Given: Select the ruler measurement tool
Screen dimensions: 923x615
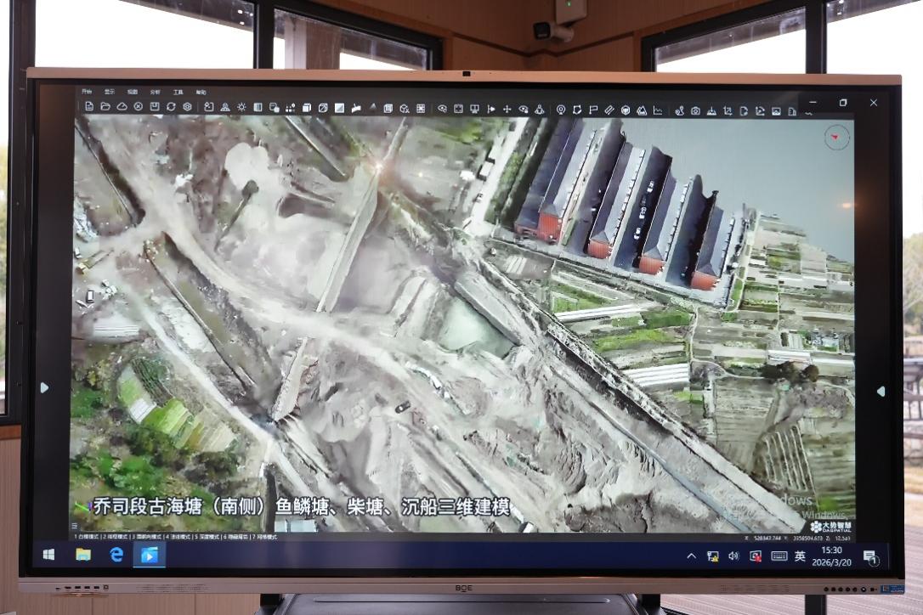Looking at the screenshot, I should pyautogui.click(x=609, y=110).
